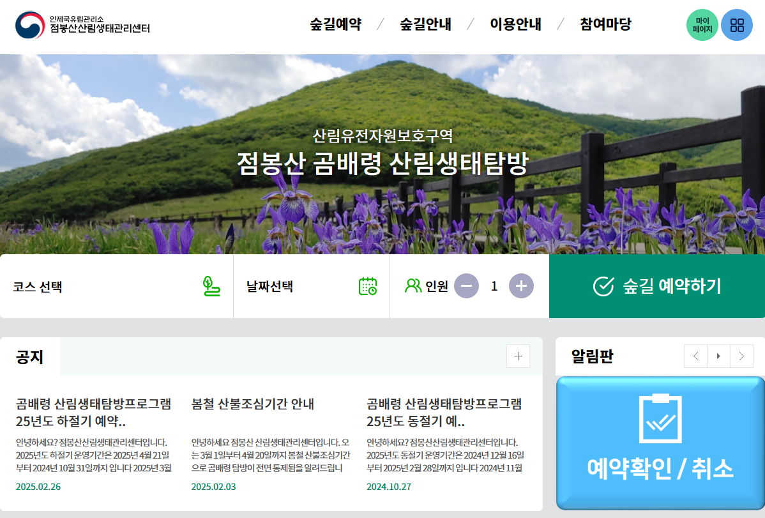This screenshot has height=518, width=765.
Task: Click the date 2025.02.03
Action: [x=214, y=487]
